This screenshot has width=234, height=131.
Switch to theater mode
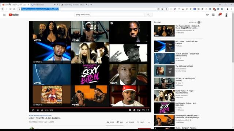point(143,110)
